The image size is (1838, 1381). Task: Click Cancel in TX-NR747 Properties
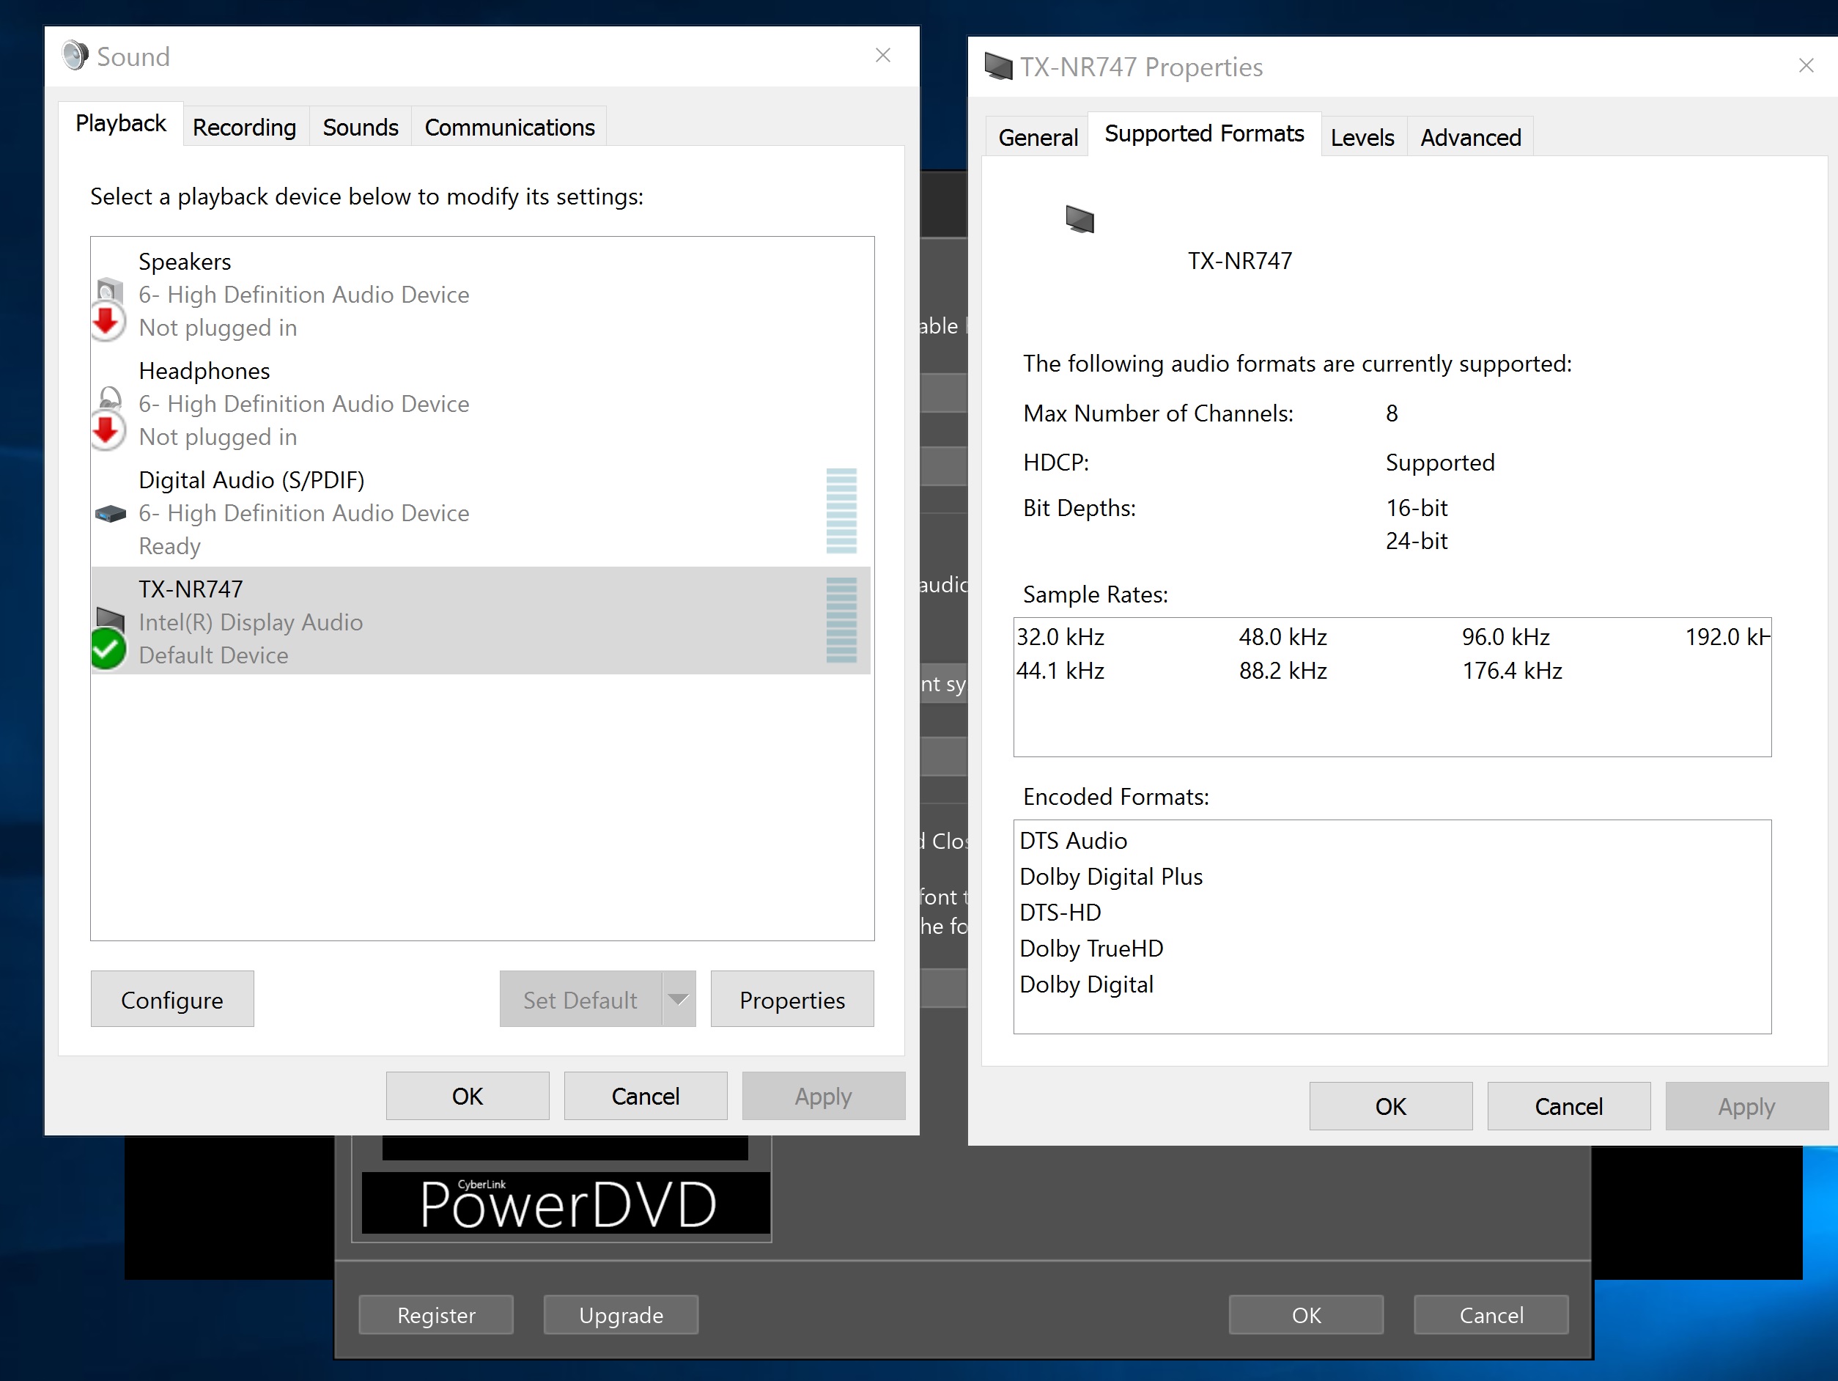tap(1569, 1106)
